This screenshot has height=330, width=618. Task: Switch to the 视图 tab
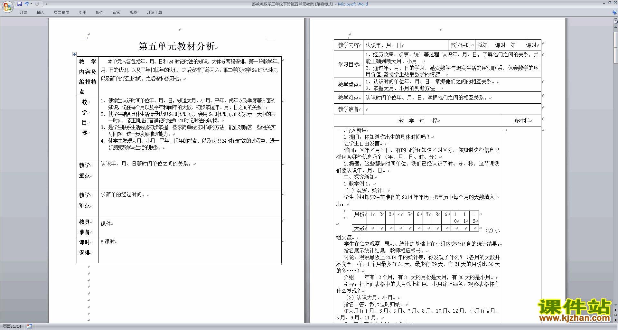tap(133, 13)
